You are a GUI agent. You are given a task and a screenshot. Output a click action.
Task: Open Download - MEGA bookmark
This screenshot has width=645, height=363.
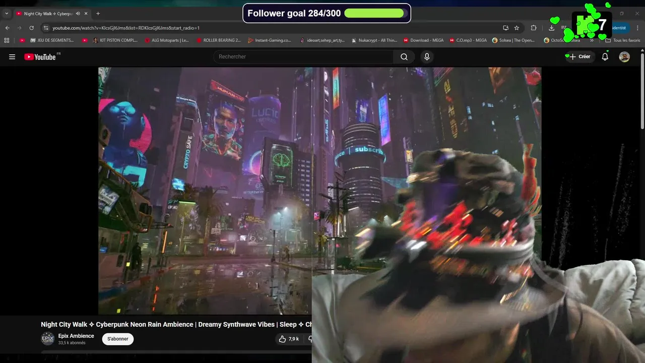click(x=423, y=40)
